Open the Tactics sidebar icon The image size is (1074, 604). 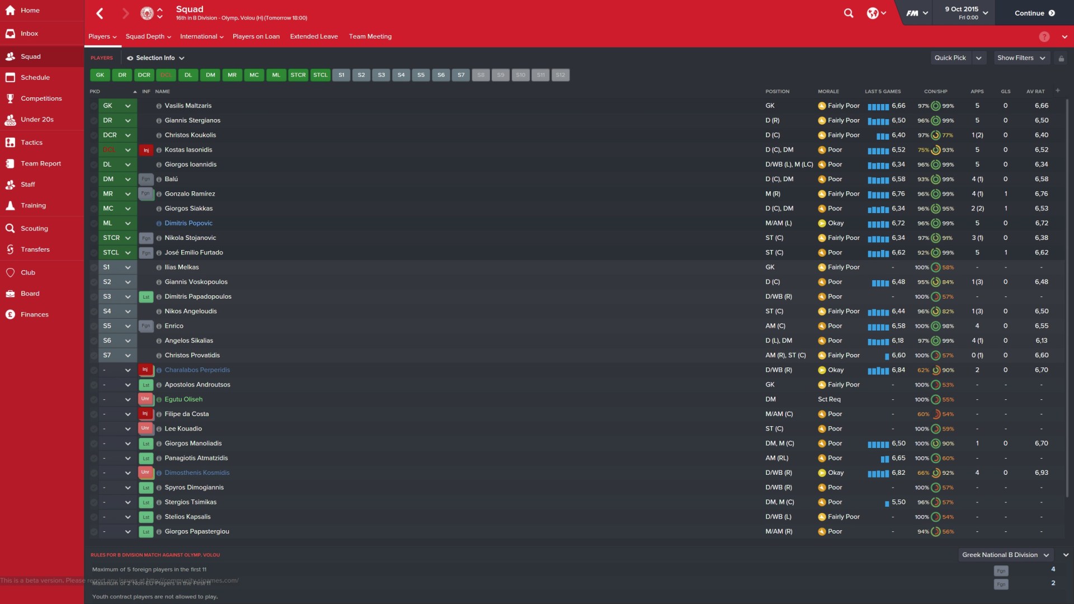click(x=10, y=142)
